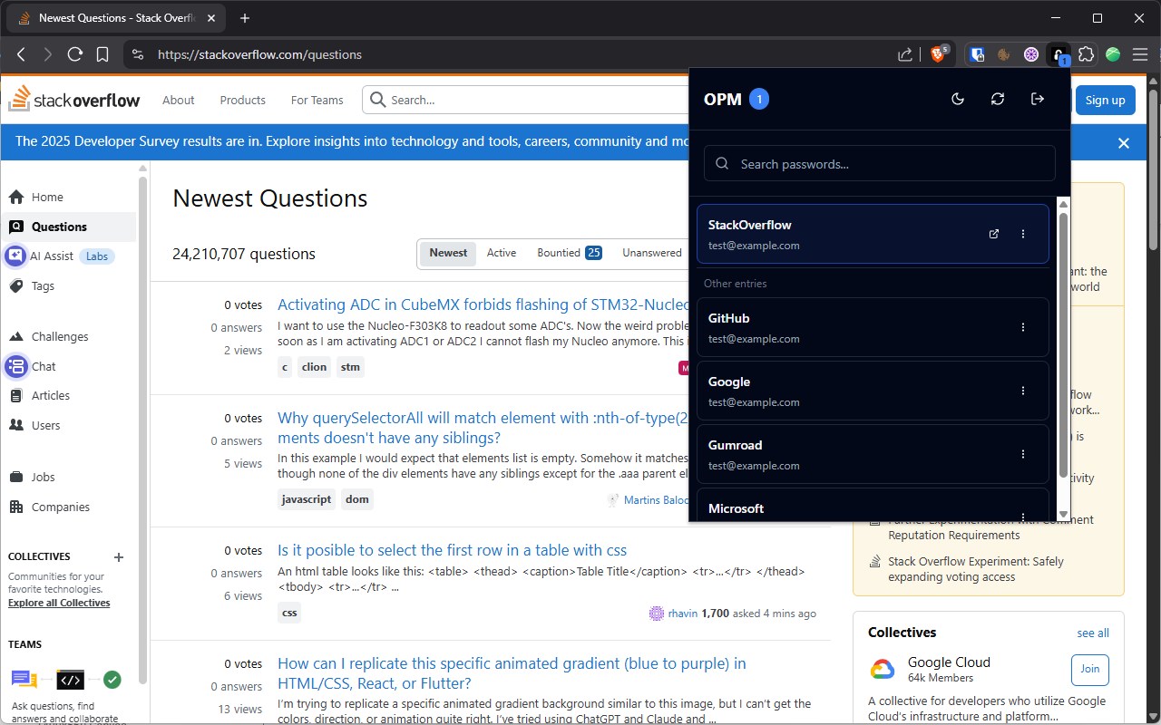Open three-dot menu for Gumroad entry
This screenshot has height=725, width=1161.
1023,454
